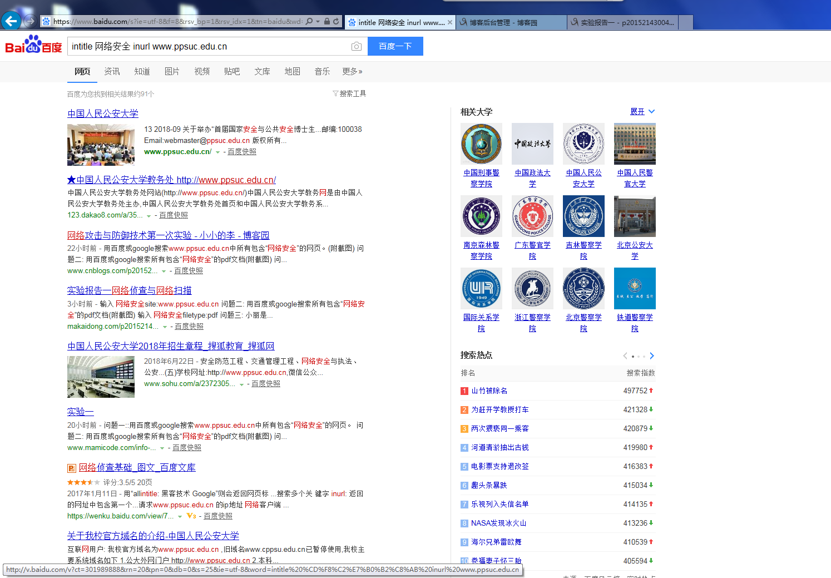The height and width of the screenshot is (578, 831).
Task: Open the Baidu logo homepage link
Action: 33,45
